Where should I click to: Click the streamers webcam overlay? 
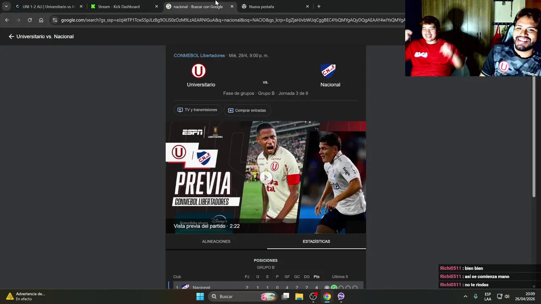tap(473, 38)
